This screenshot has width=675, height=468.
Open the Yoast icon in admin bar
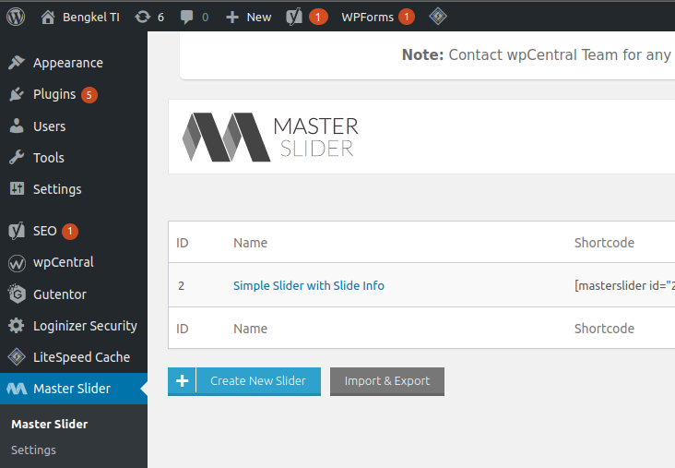[x=294, y=17]
